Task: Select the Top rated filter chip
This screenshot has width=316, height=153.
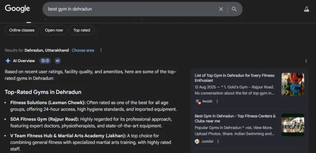Action: click(81, 30)
